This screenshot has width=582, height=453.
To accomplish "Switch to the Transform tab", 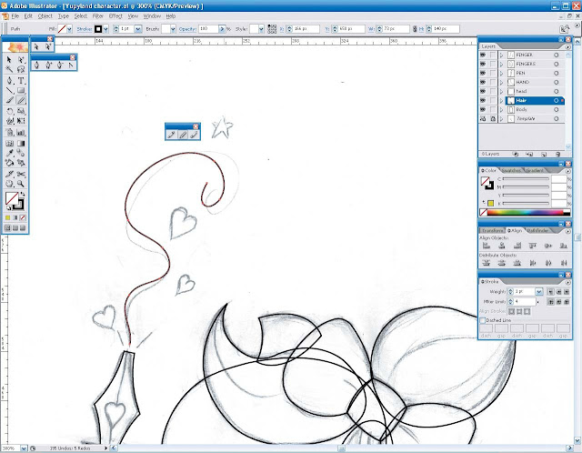I will point(492,230).
